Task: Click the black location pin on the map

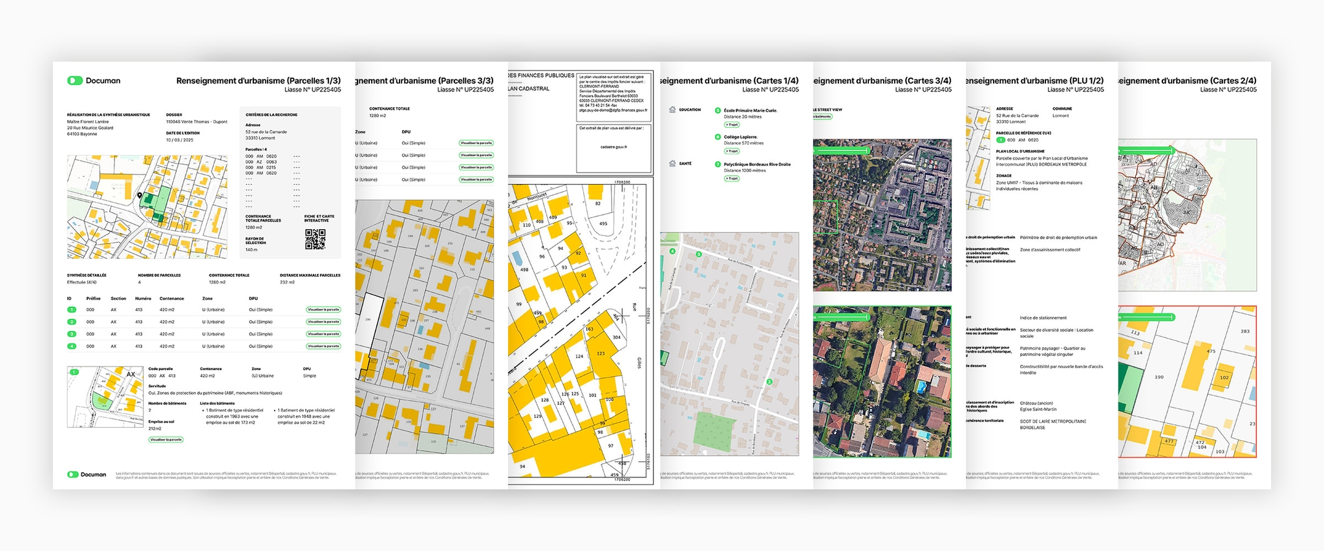Action: coord(140,195)
